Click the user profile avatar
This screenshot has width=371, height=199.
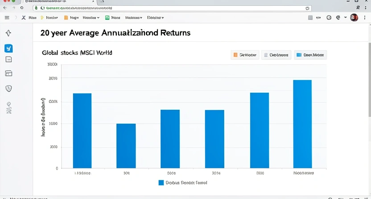pyautogui.click(x=354, y=18)
